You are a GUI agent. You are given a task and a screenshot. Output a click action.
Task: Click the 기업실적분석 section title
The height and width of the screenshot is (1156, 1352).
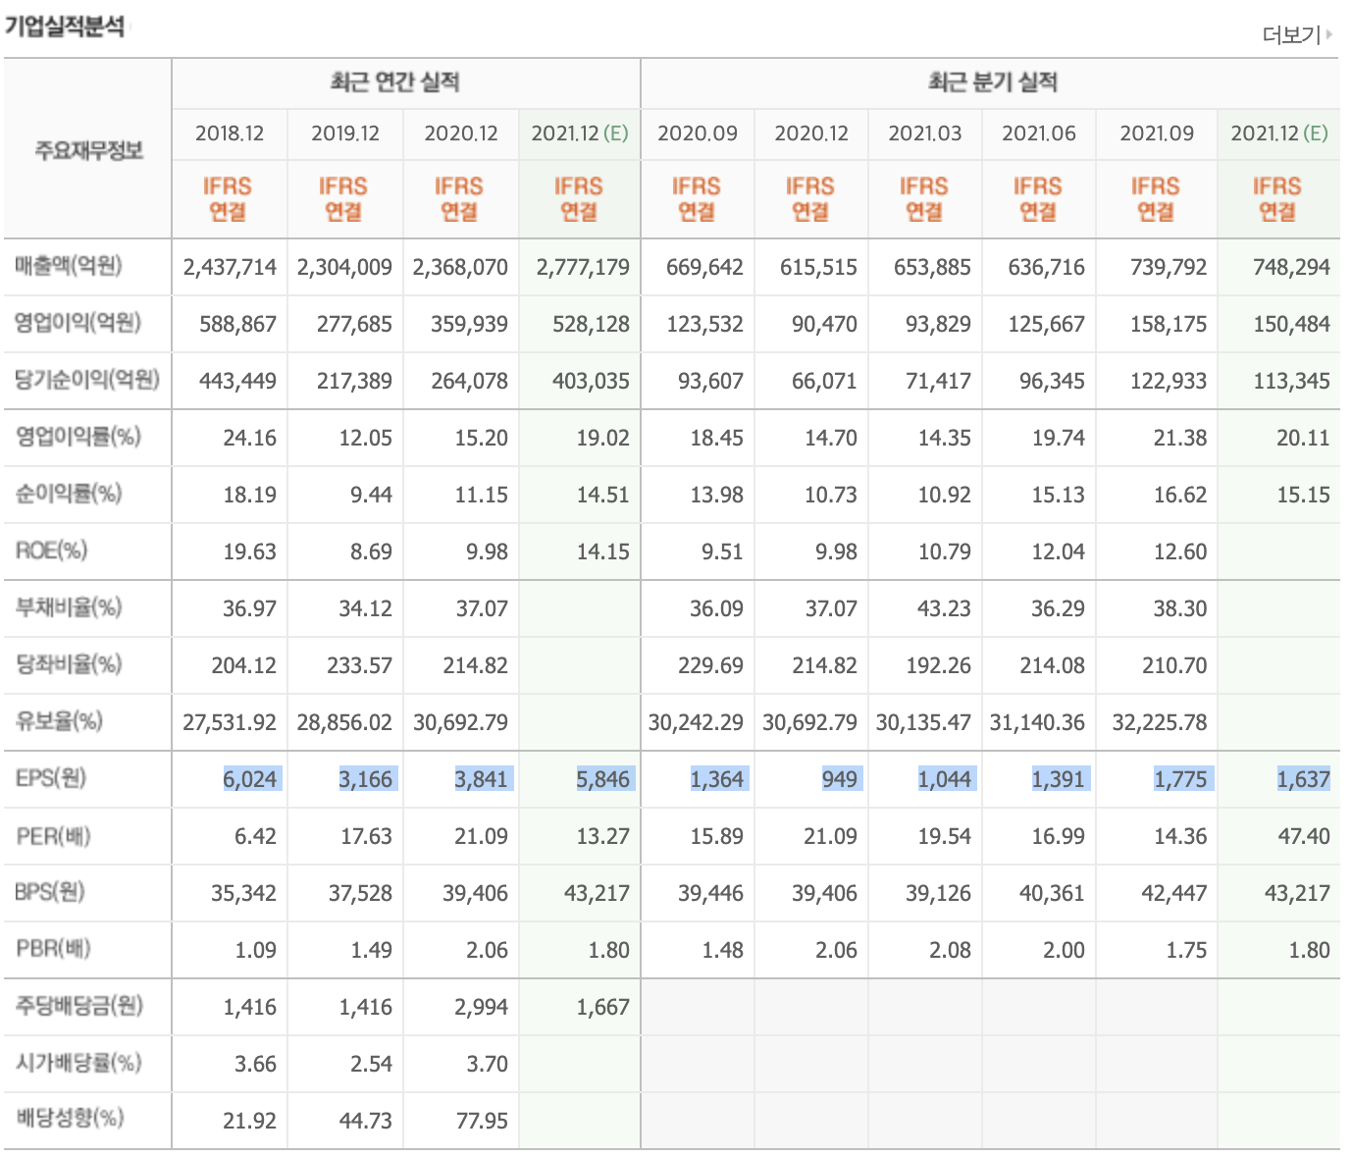pos(65,26)
